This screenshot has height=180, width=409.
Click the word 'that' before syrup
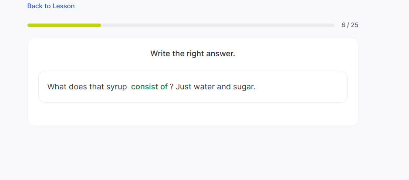97,87
